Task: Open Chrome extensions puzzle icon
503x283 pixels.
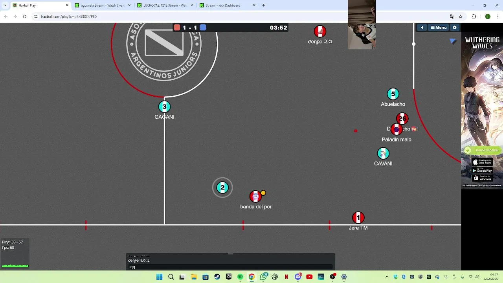Action: point(474,17)
